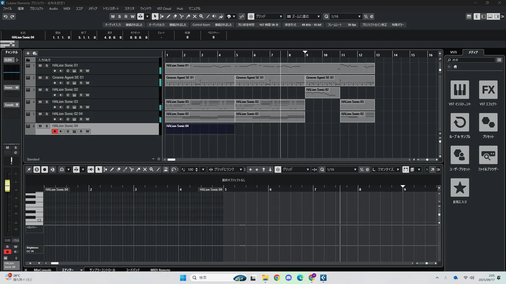Open the クオンタイズ dropdown in key editor
Image resolution: width=506 pixels, height=284 pixels.
click(x=398, y=170)
